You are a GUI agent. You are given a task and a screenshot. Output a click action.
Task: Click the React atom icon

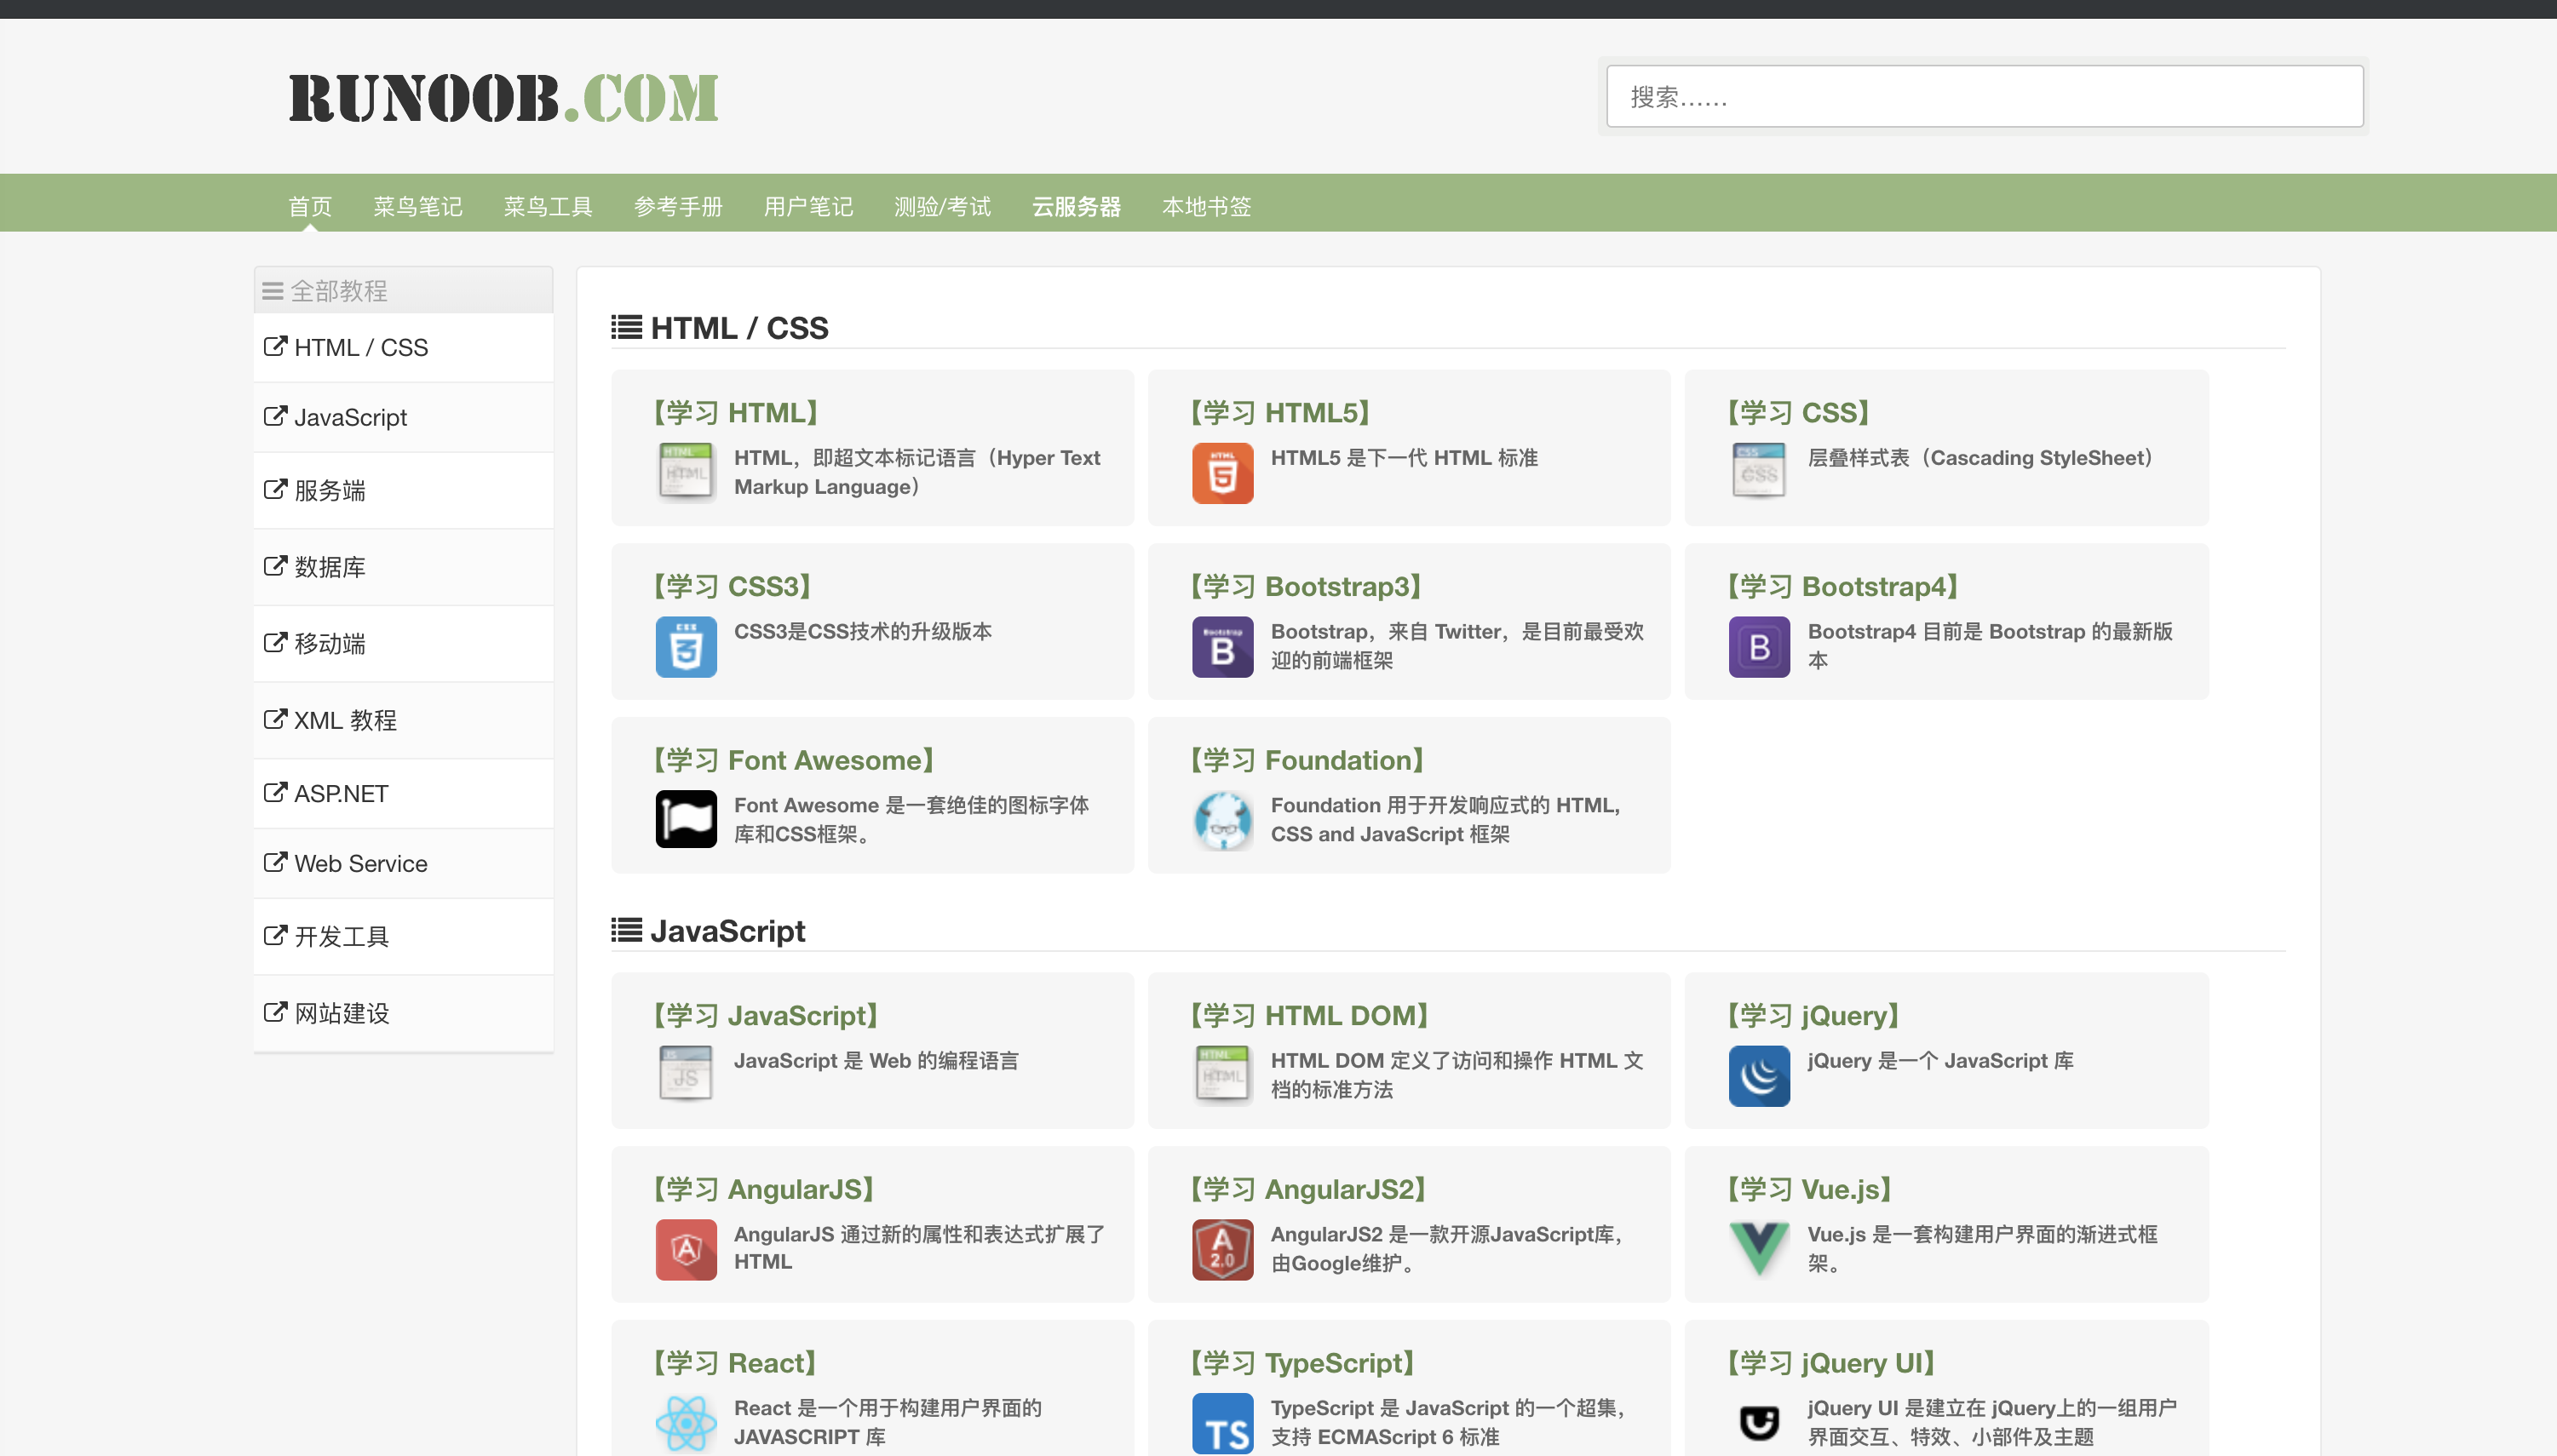coord(686,1423)
